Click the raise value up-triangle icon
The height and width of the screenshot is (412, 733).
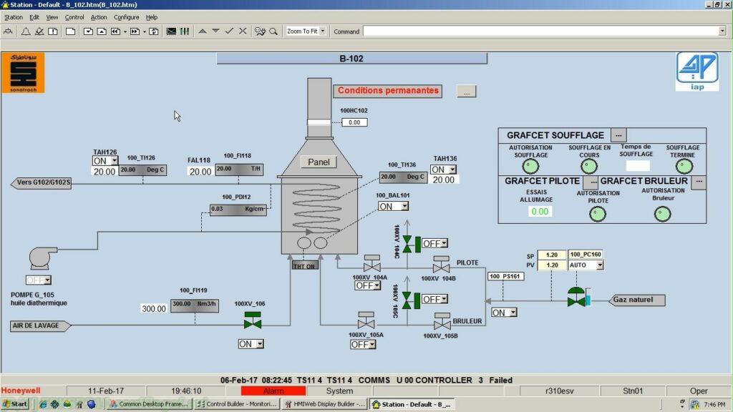pyautogui.click(x=203, y=31)
